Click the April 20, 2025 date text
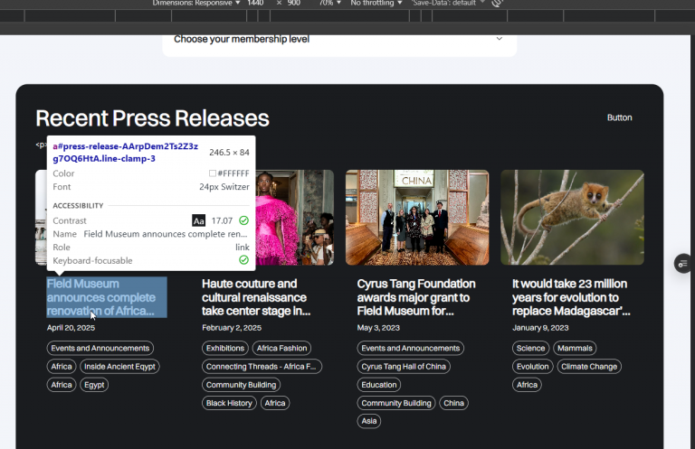 tap(71, 328)
